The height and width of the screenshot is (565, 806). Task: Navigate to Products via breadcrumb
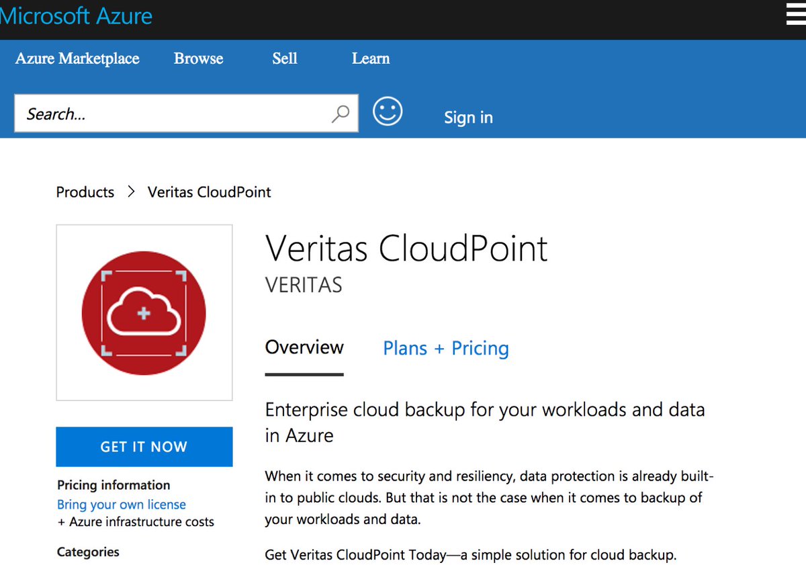pyautogui.click(x=85, y=191)
